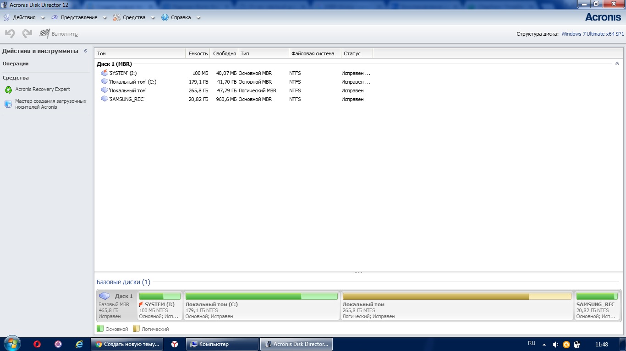Click the 40,07 МБ free space cell
This screenshot has height=351, width=626.
[x=226, y=73]
